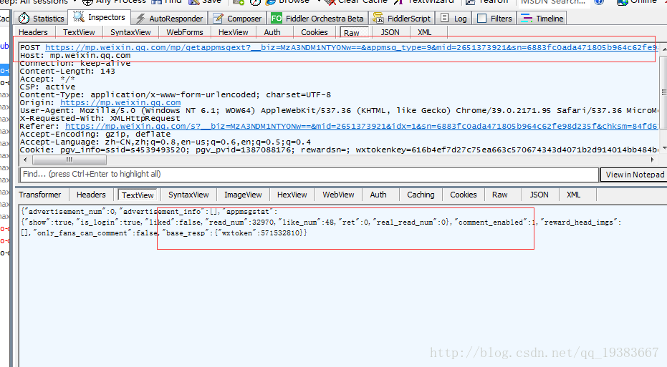Click the Cookie header line
Screen dimensions: 667x367
point(339,150)
